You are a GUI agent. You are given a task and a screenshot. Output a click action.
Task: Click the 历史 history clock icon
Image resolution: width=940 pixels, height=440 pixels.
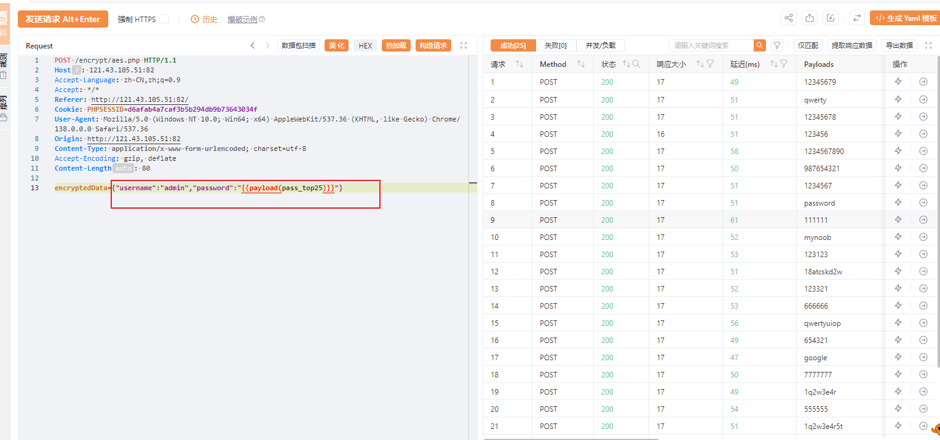point(195,19)
